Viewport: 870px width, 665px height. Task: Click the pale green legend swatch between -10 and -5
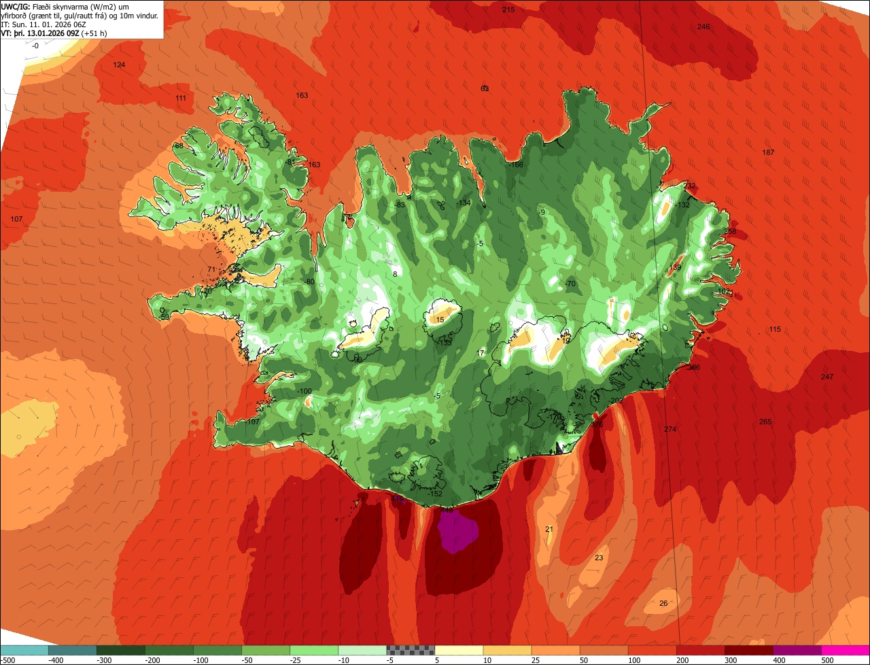coord(362,650)
